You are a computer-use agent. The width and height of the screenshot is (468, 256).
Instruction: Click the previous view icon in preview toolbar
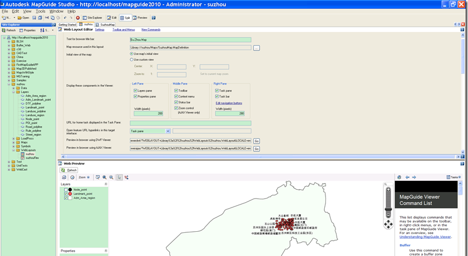coord(72,177)
